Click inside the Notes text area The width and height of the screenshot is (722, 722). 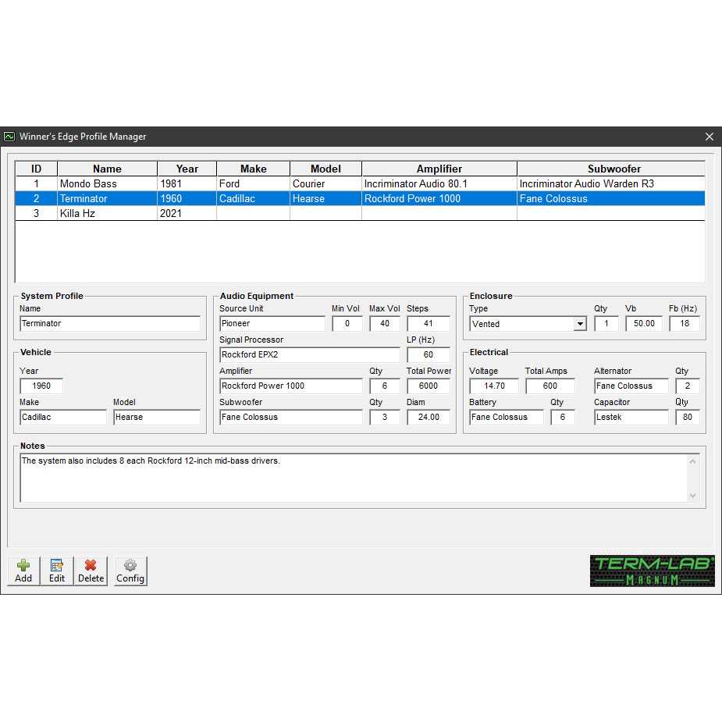click(351, 478)
